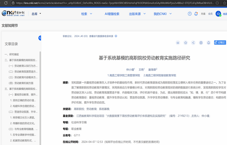
Task: Open the 总库 database dropdown
Action: click(x=36, y=14)
